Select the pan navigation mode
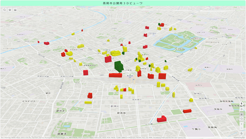 [x=241, y=115]
